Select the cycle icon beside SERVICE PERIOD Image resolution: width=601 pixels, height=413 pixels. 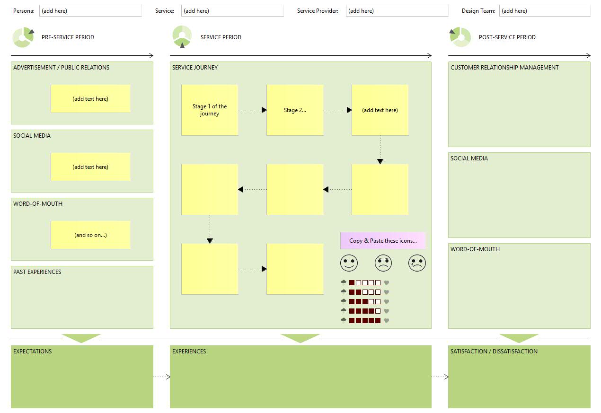182,37
